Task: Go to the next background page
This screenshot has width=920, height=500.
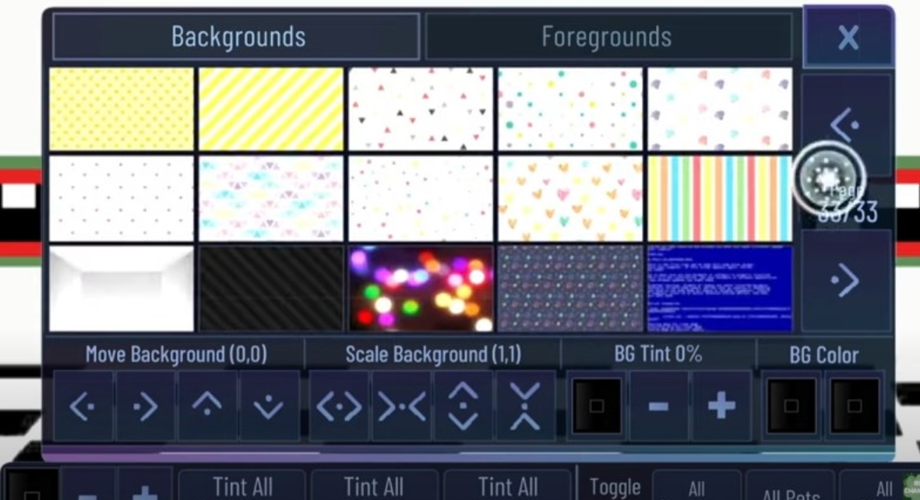Action: (845, 281)
